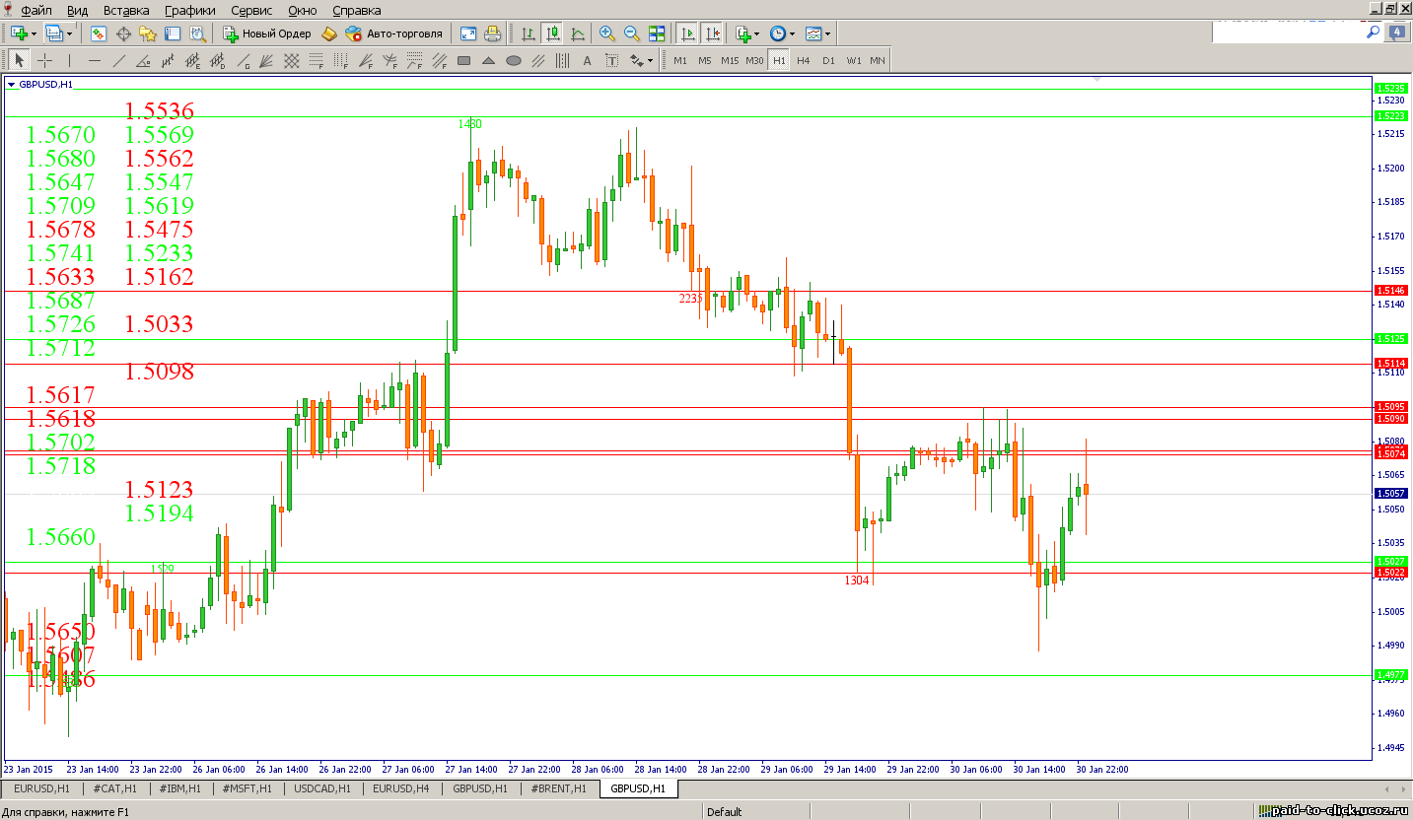Open the Data Window crosshair-circle icon
Viewport: 1413px width, 820px height.
coord(123,34)
